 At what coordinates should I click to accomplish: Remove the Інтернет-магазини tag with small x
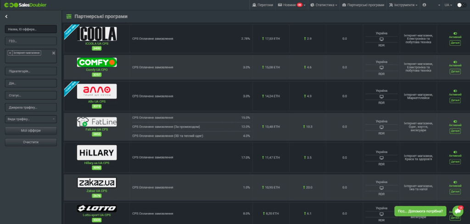click(x=10, y=53)
